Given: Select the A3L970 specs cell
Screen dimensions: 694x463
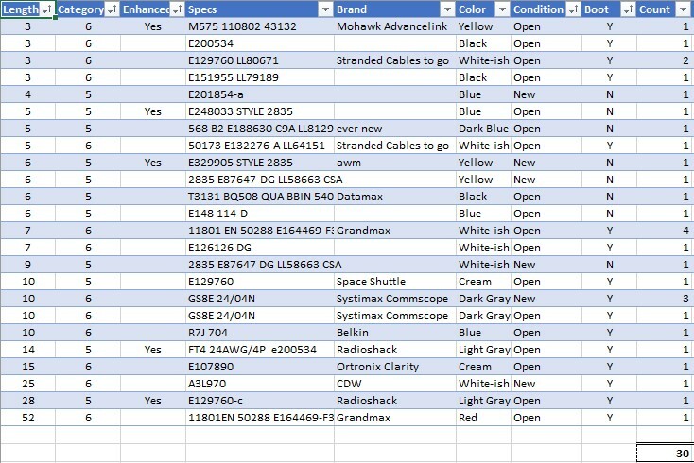Looking at the screenshot, I should pos(260,384).
